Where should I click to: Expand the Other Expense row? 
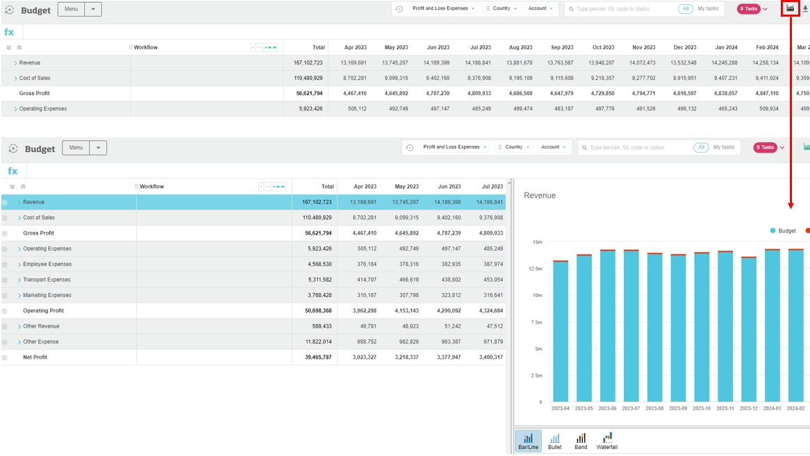pyautogui.click(x=19, y=342)
